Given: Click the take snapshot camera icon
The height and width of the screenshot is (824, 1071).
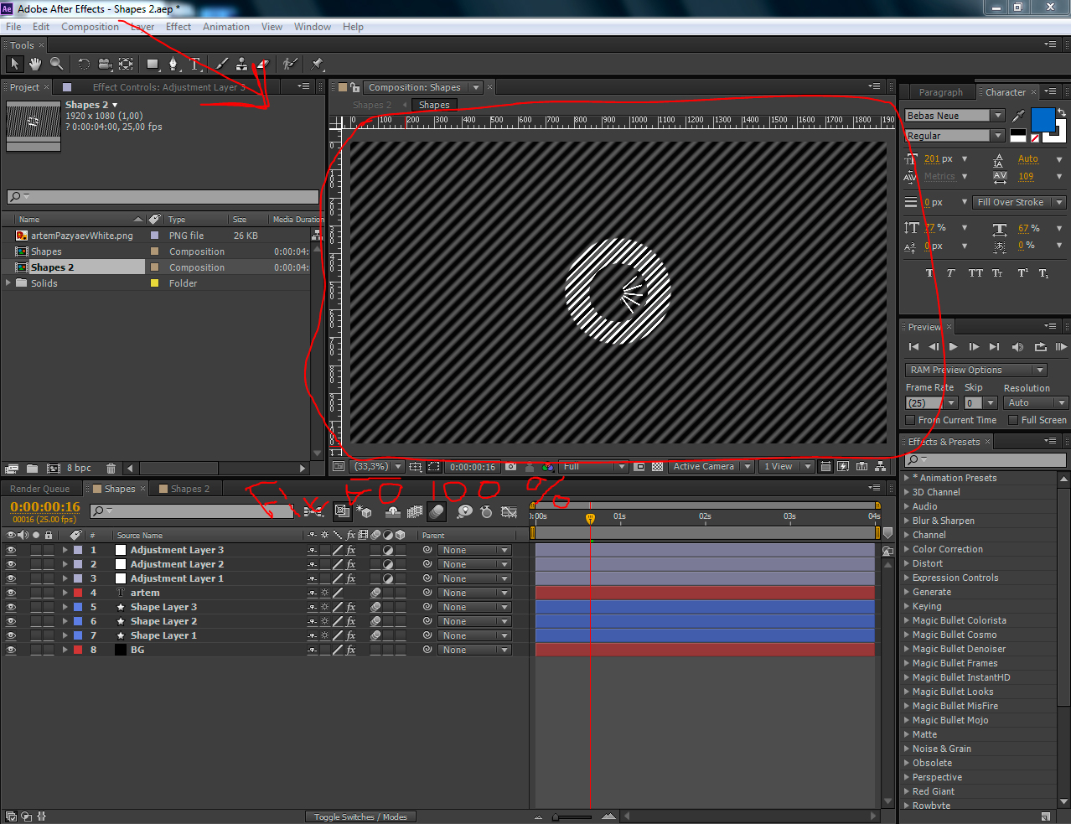Looking at the screenshot, I should point(510,467).
